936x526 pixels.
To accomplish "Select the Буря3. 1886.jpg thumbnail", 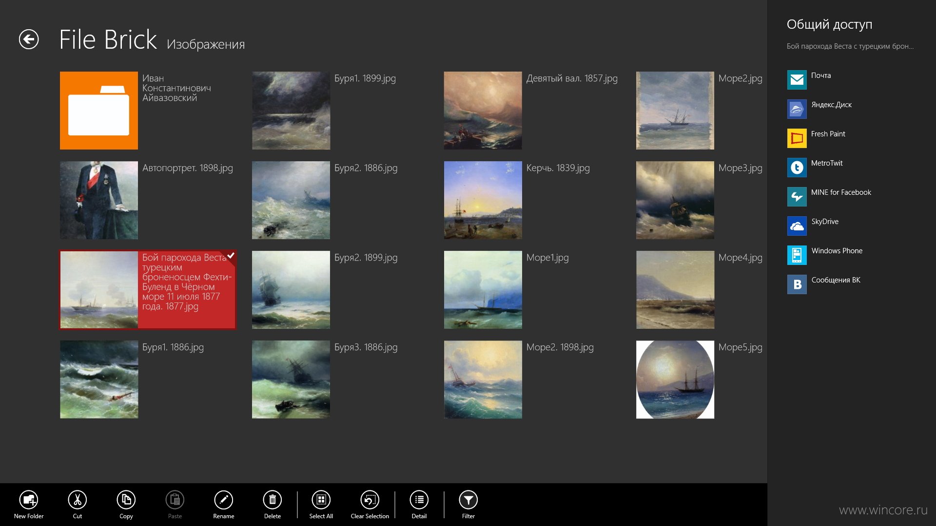I will coord(291,379).
